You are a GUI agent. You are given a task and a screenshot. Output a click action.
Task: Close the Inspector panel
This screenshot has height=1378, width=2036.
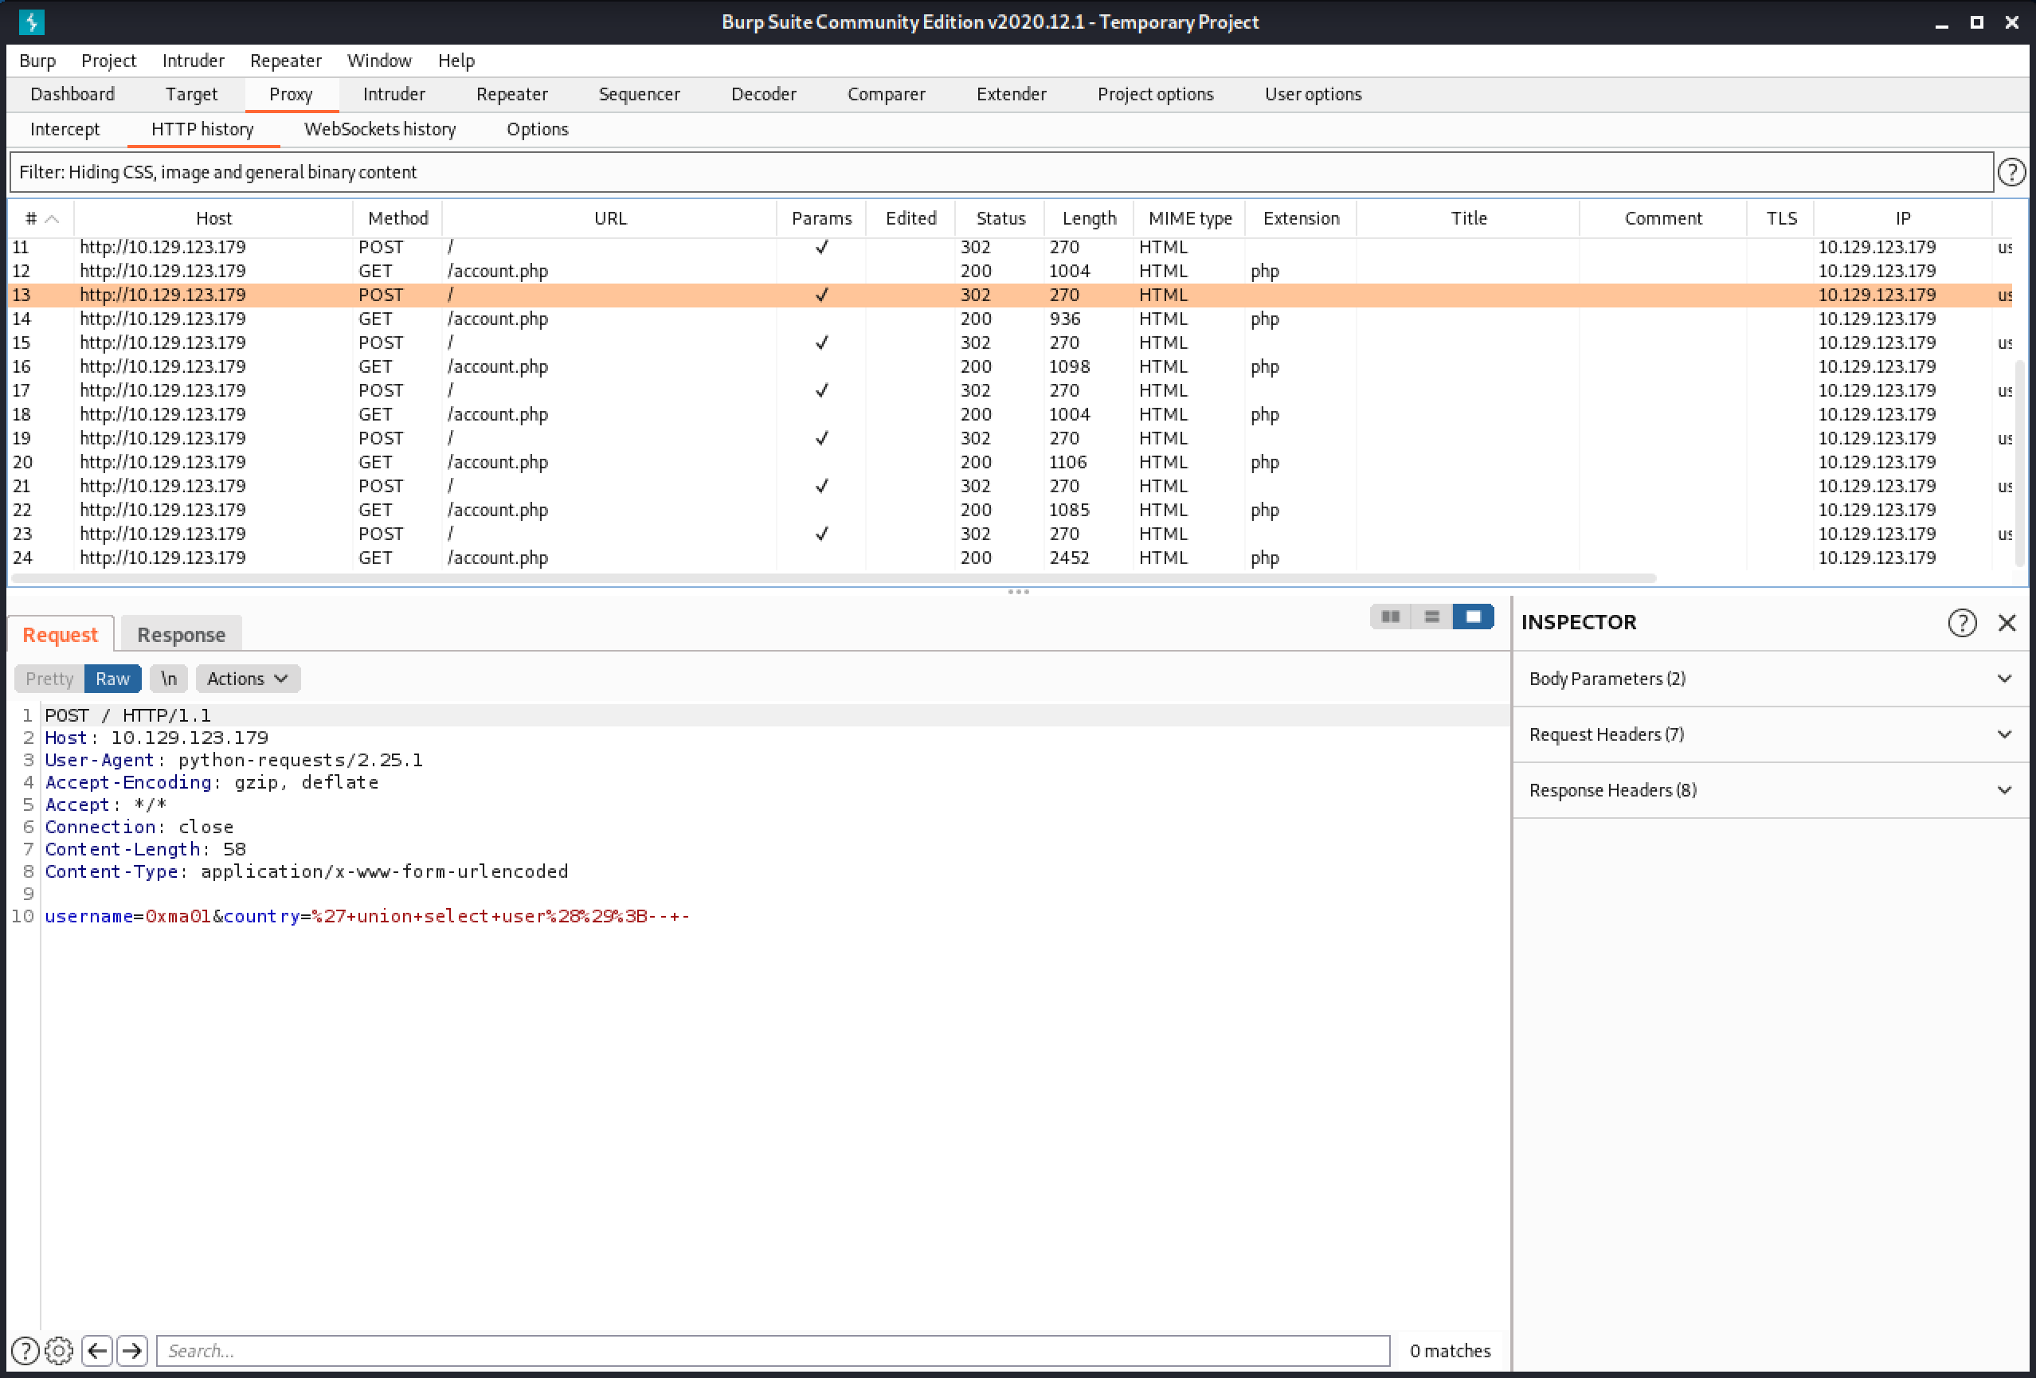pyautogui.click(x=2007, y=622)
